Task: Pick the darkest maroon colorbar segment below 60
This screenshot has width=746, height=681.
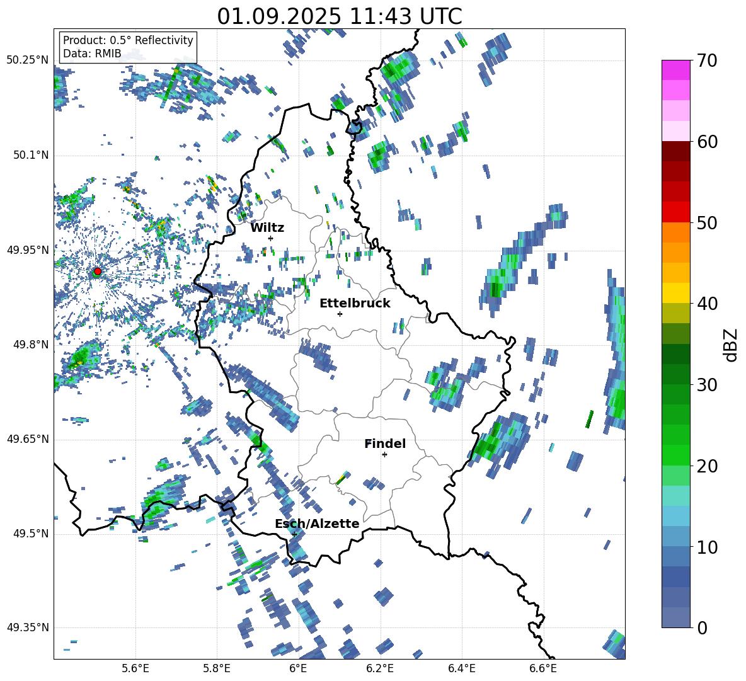Action: [x=675, y=151]
